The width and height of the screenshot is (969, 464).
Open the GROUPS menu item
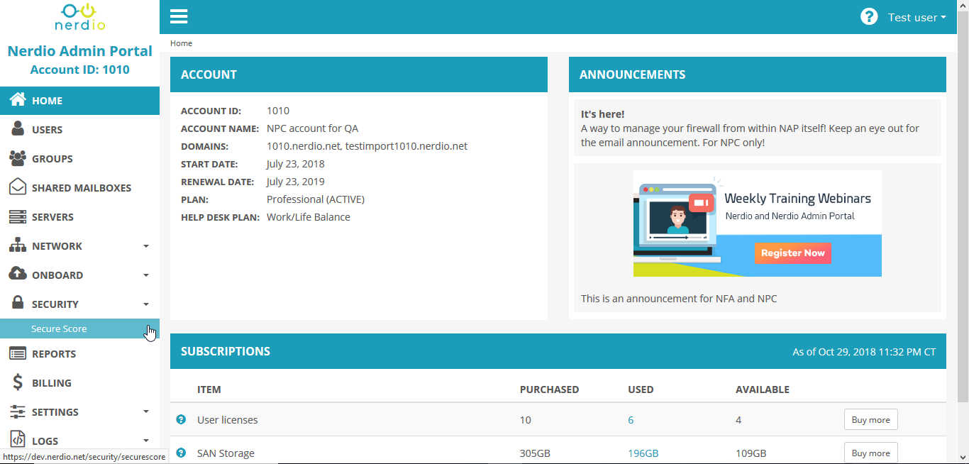click(79, 159)
